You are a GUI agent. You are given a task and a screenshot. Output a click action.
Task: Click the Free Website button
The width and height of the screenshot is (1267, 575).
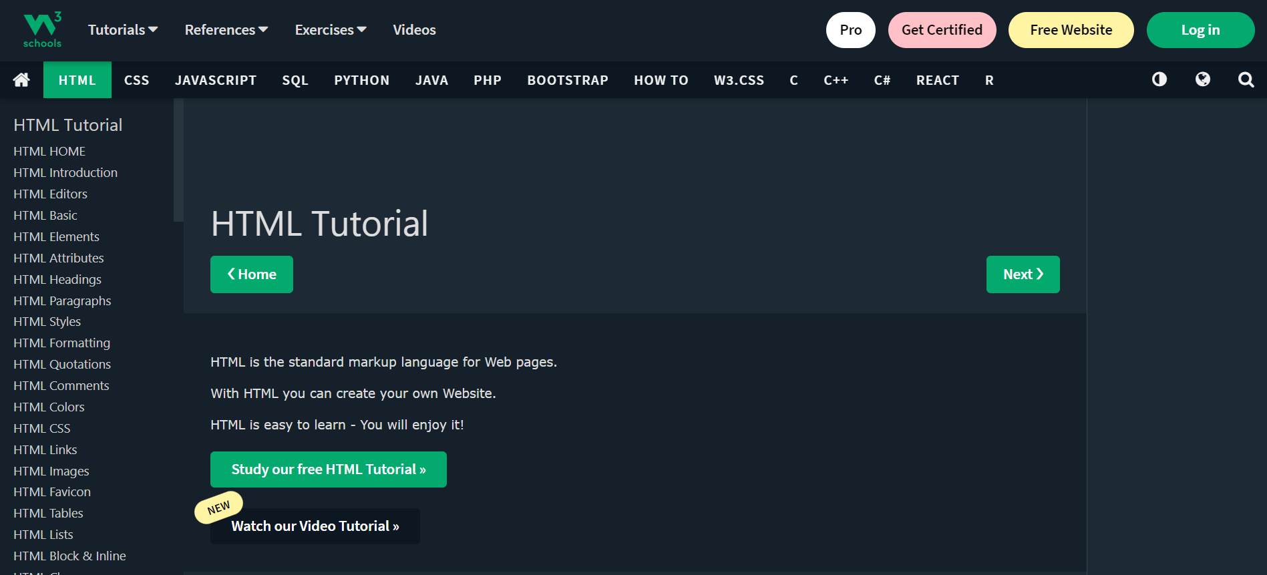point(1071,30)
